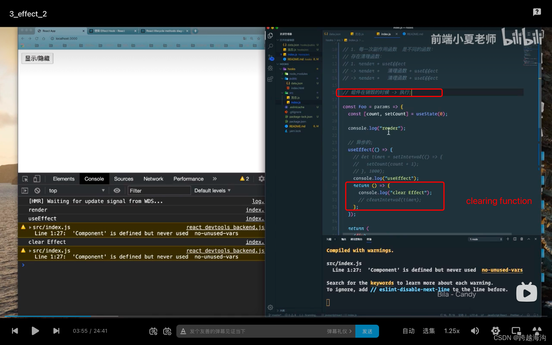This screenshot has width=552, height=345.
Task: Open the VS Code Source Control icon
Action: [x=271, y=58]
